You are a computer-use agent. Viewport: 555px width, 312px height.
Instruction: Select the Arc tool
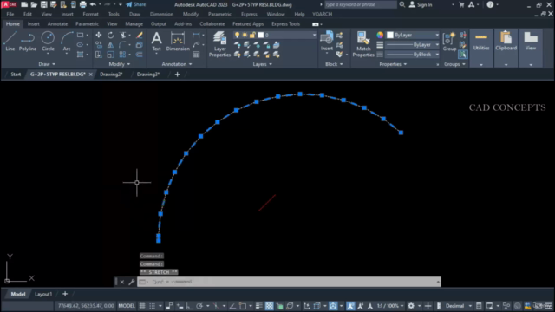67,41
